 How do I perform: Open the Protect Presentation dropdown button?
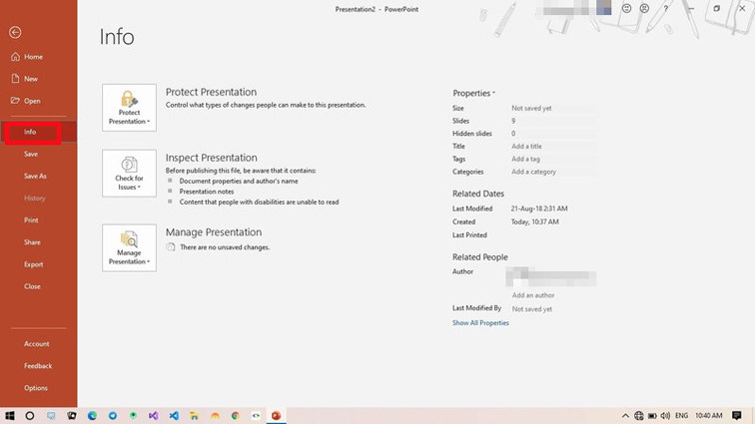click(x=129, y=108)
